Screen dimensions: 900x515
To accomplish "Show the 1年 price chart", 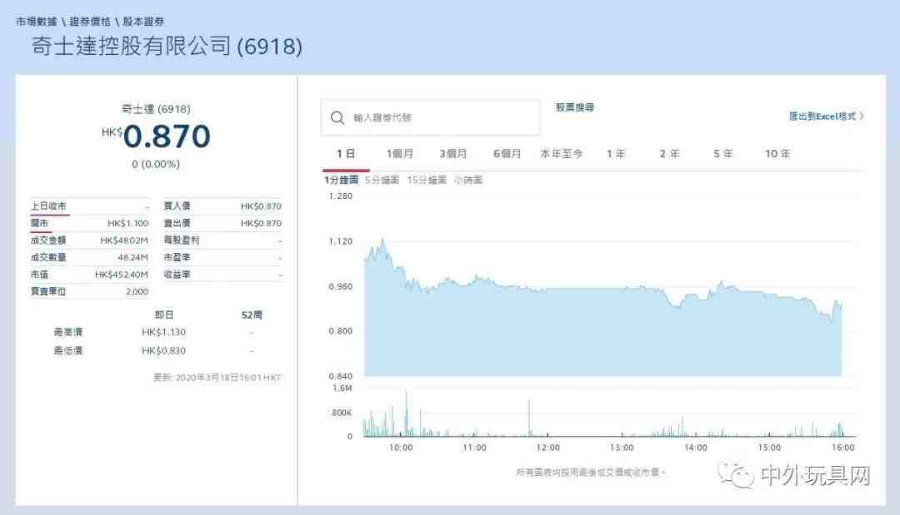I will [x=616, y=154].
